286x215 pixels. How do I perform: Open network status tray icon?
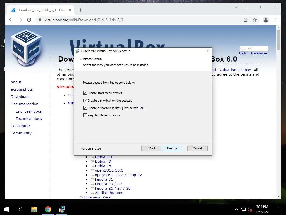click(243, 209)
